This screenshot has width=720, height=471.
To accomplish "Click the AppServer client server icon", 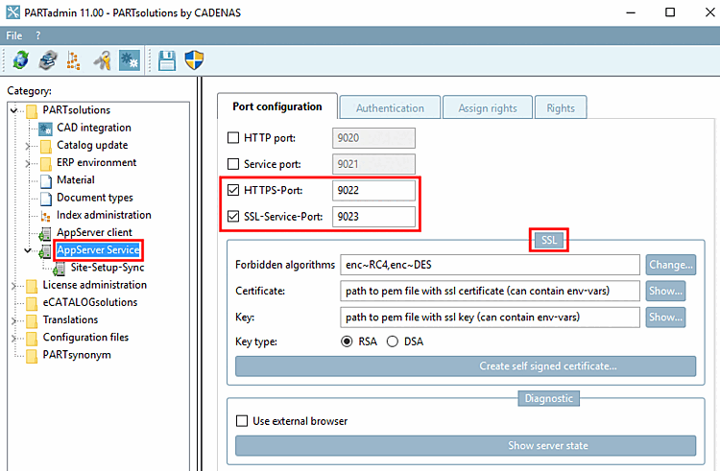I will pyautogui.click(x=45, y=233).
